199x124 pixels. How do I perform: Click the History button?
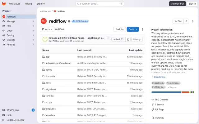[137, 39]
